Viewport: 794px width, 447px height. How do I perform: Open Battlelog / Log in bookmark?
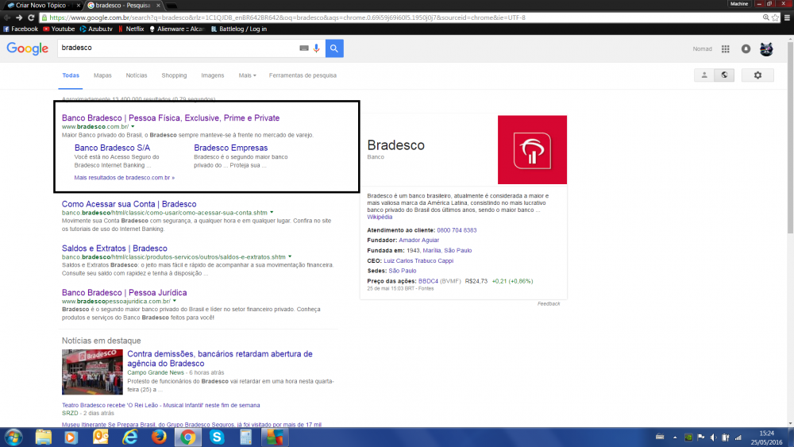pyautogui.click(x=239, y=29)
